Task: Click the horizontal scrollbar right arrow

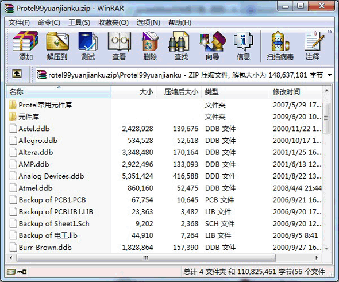Action: click(317, 257)
